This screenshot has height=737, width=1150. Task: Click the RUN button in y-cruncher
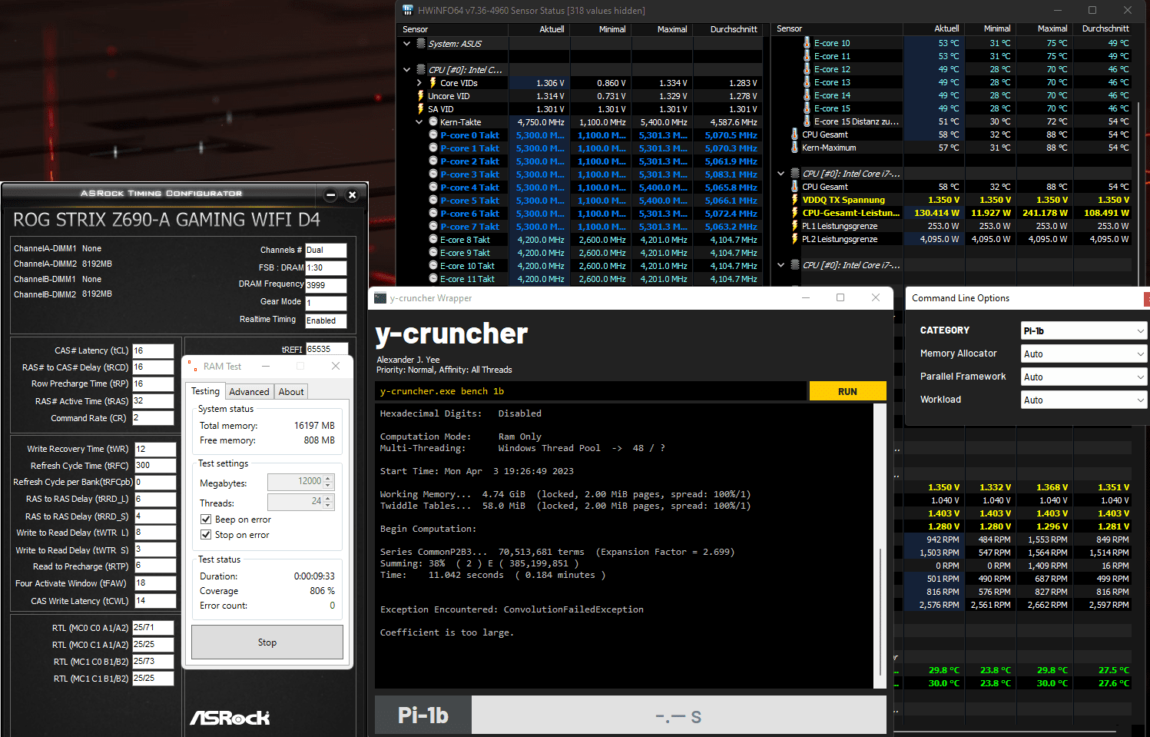(x=847, y=391)
